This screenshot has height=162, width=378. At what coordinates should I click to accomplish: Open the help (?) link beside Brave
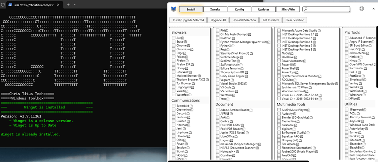186,42
